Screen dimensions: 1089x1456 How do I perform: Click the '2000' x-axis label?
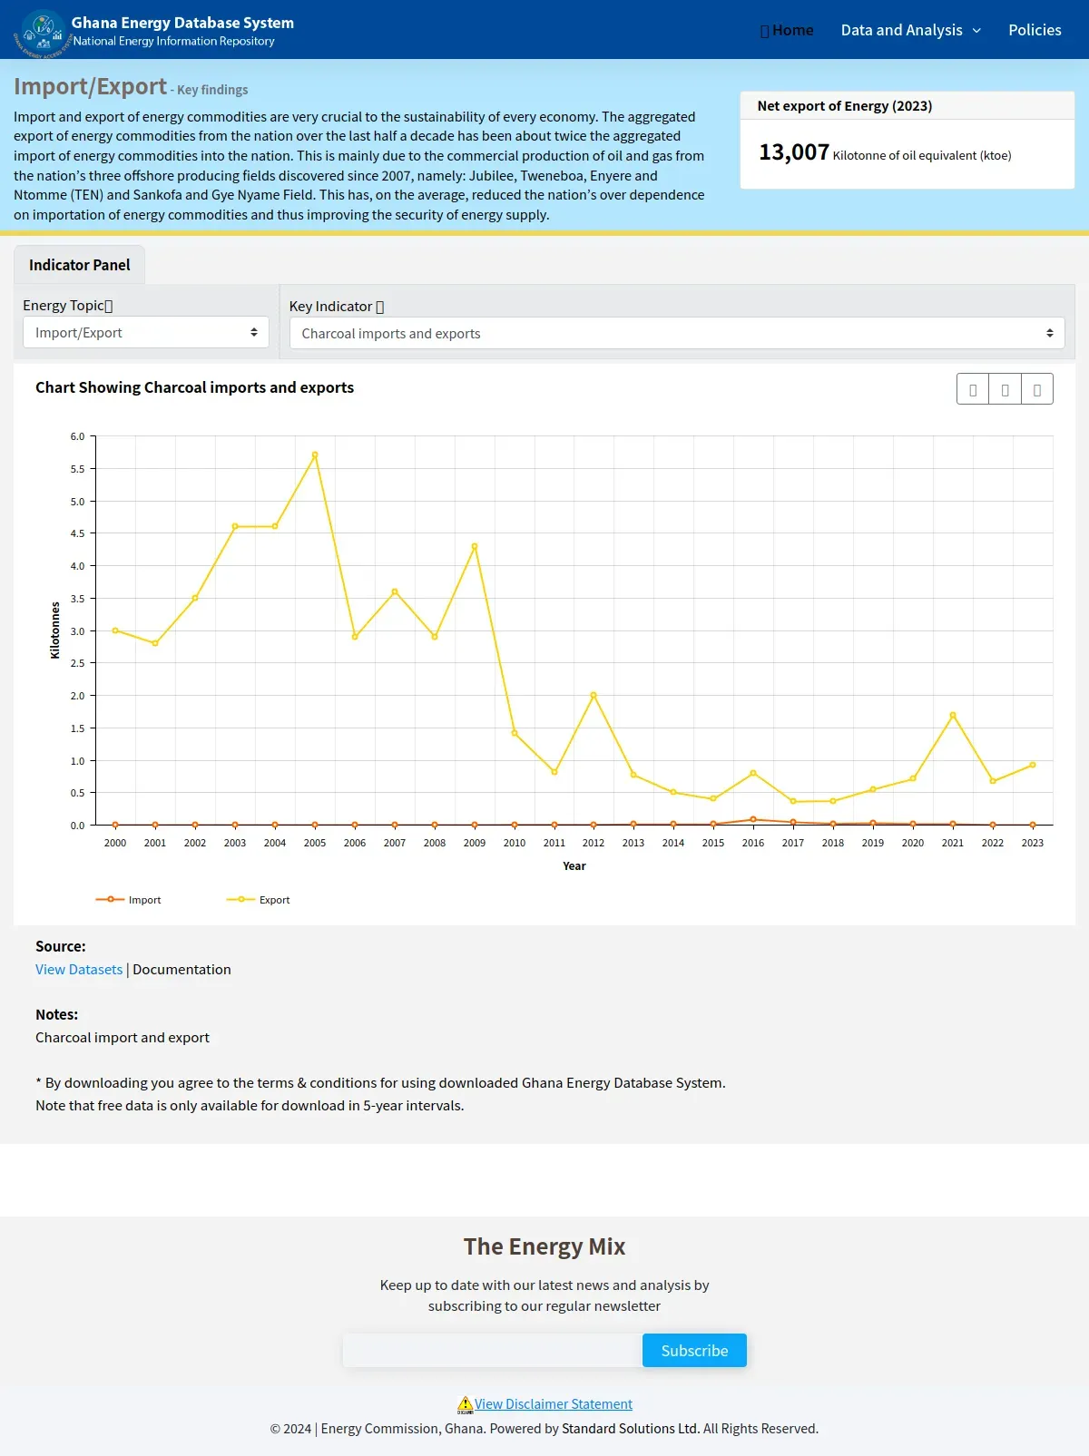pos(115,843)
